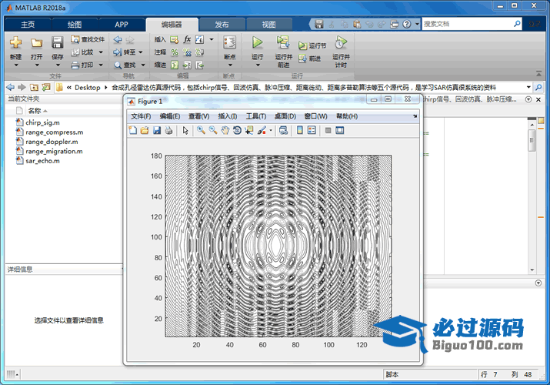The image size is (550, 385).
Task: Click the New Figure icon in the Figure toolbar
Action: click(133, 131)
